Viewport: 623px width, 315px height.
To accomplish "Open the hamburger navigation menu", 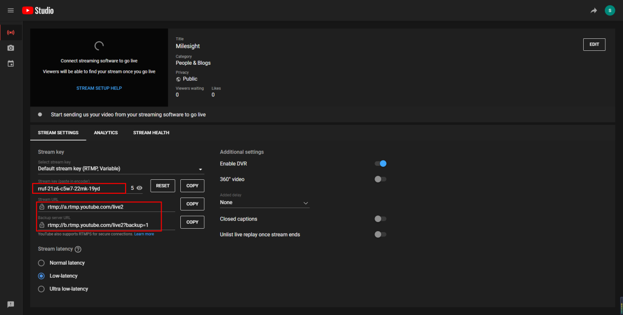I will tap(11, 10).
